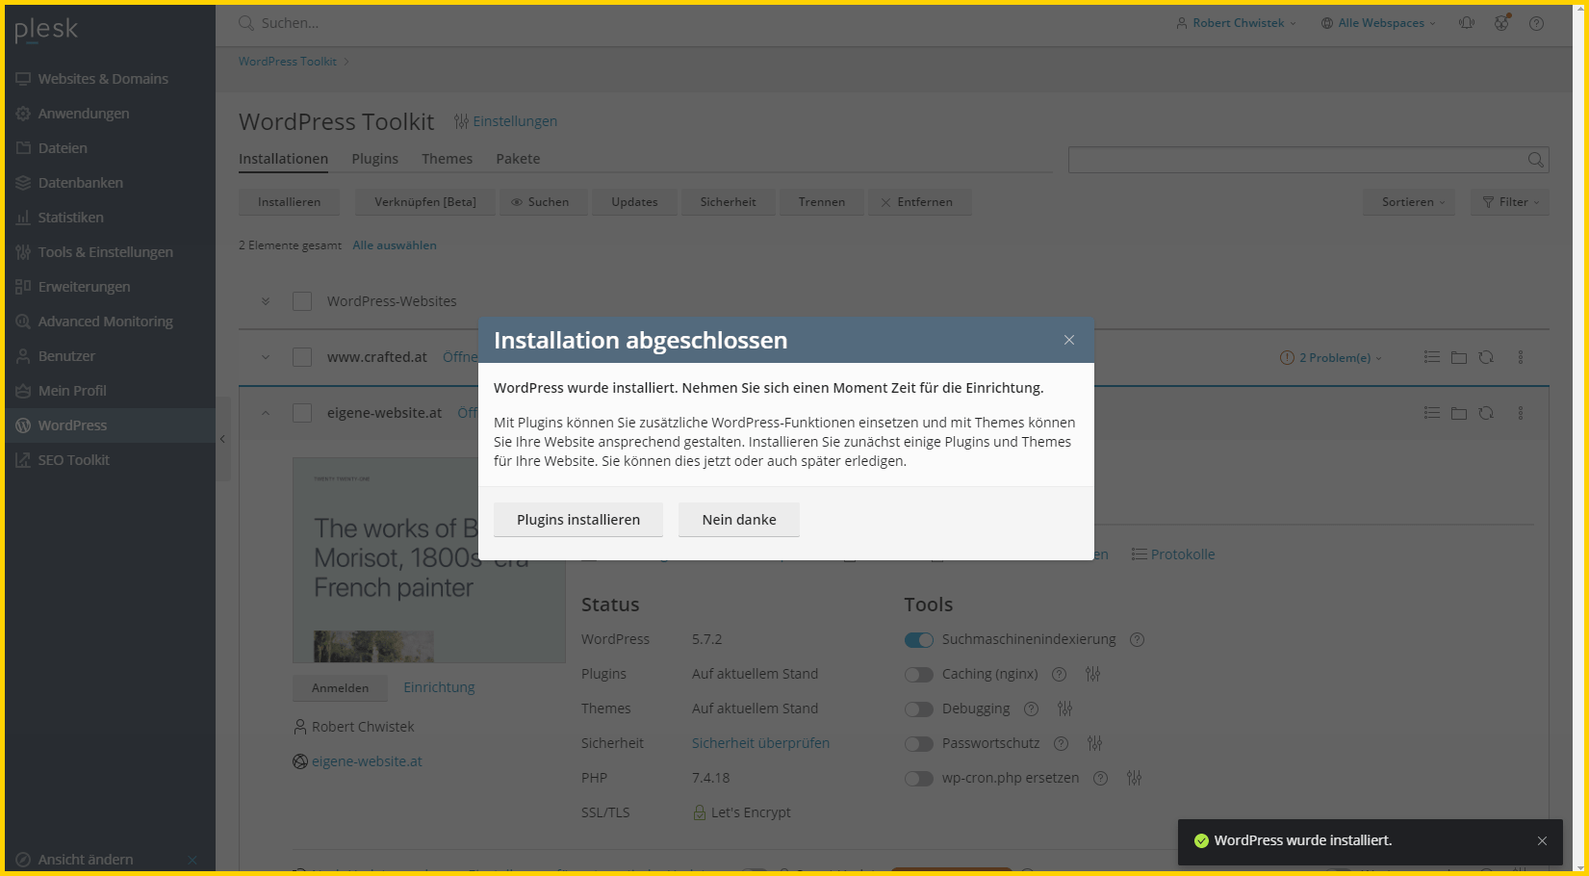Click the Installieren toolbar button

tap(289, 202)
